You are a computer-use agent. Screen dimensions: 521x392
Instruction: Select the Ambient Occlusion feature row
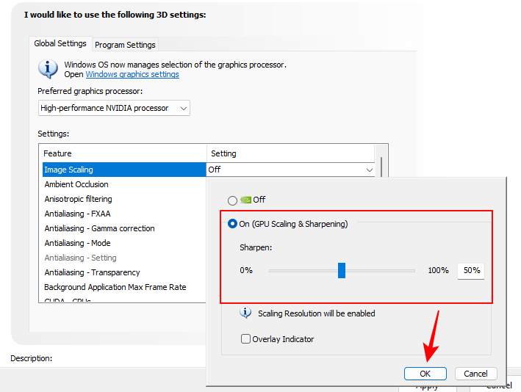pyautogui.click(x=76, y=184)
